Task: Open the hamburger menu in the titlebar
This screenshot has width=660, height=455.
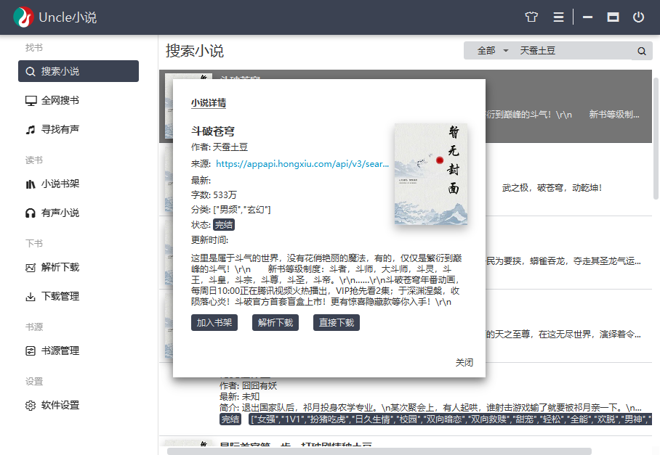Action: coord(558,16)
